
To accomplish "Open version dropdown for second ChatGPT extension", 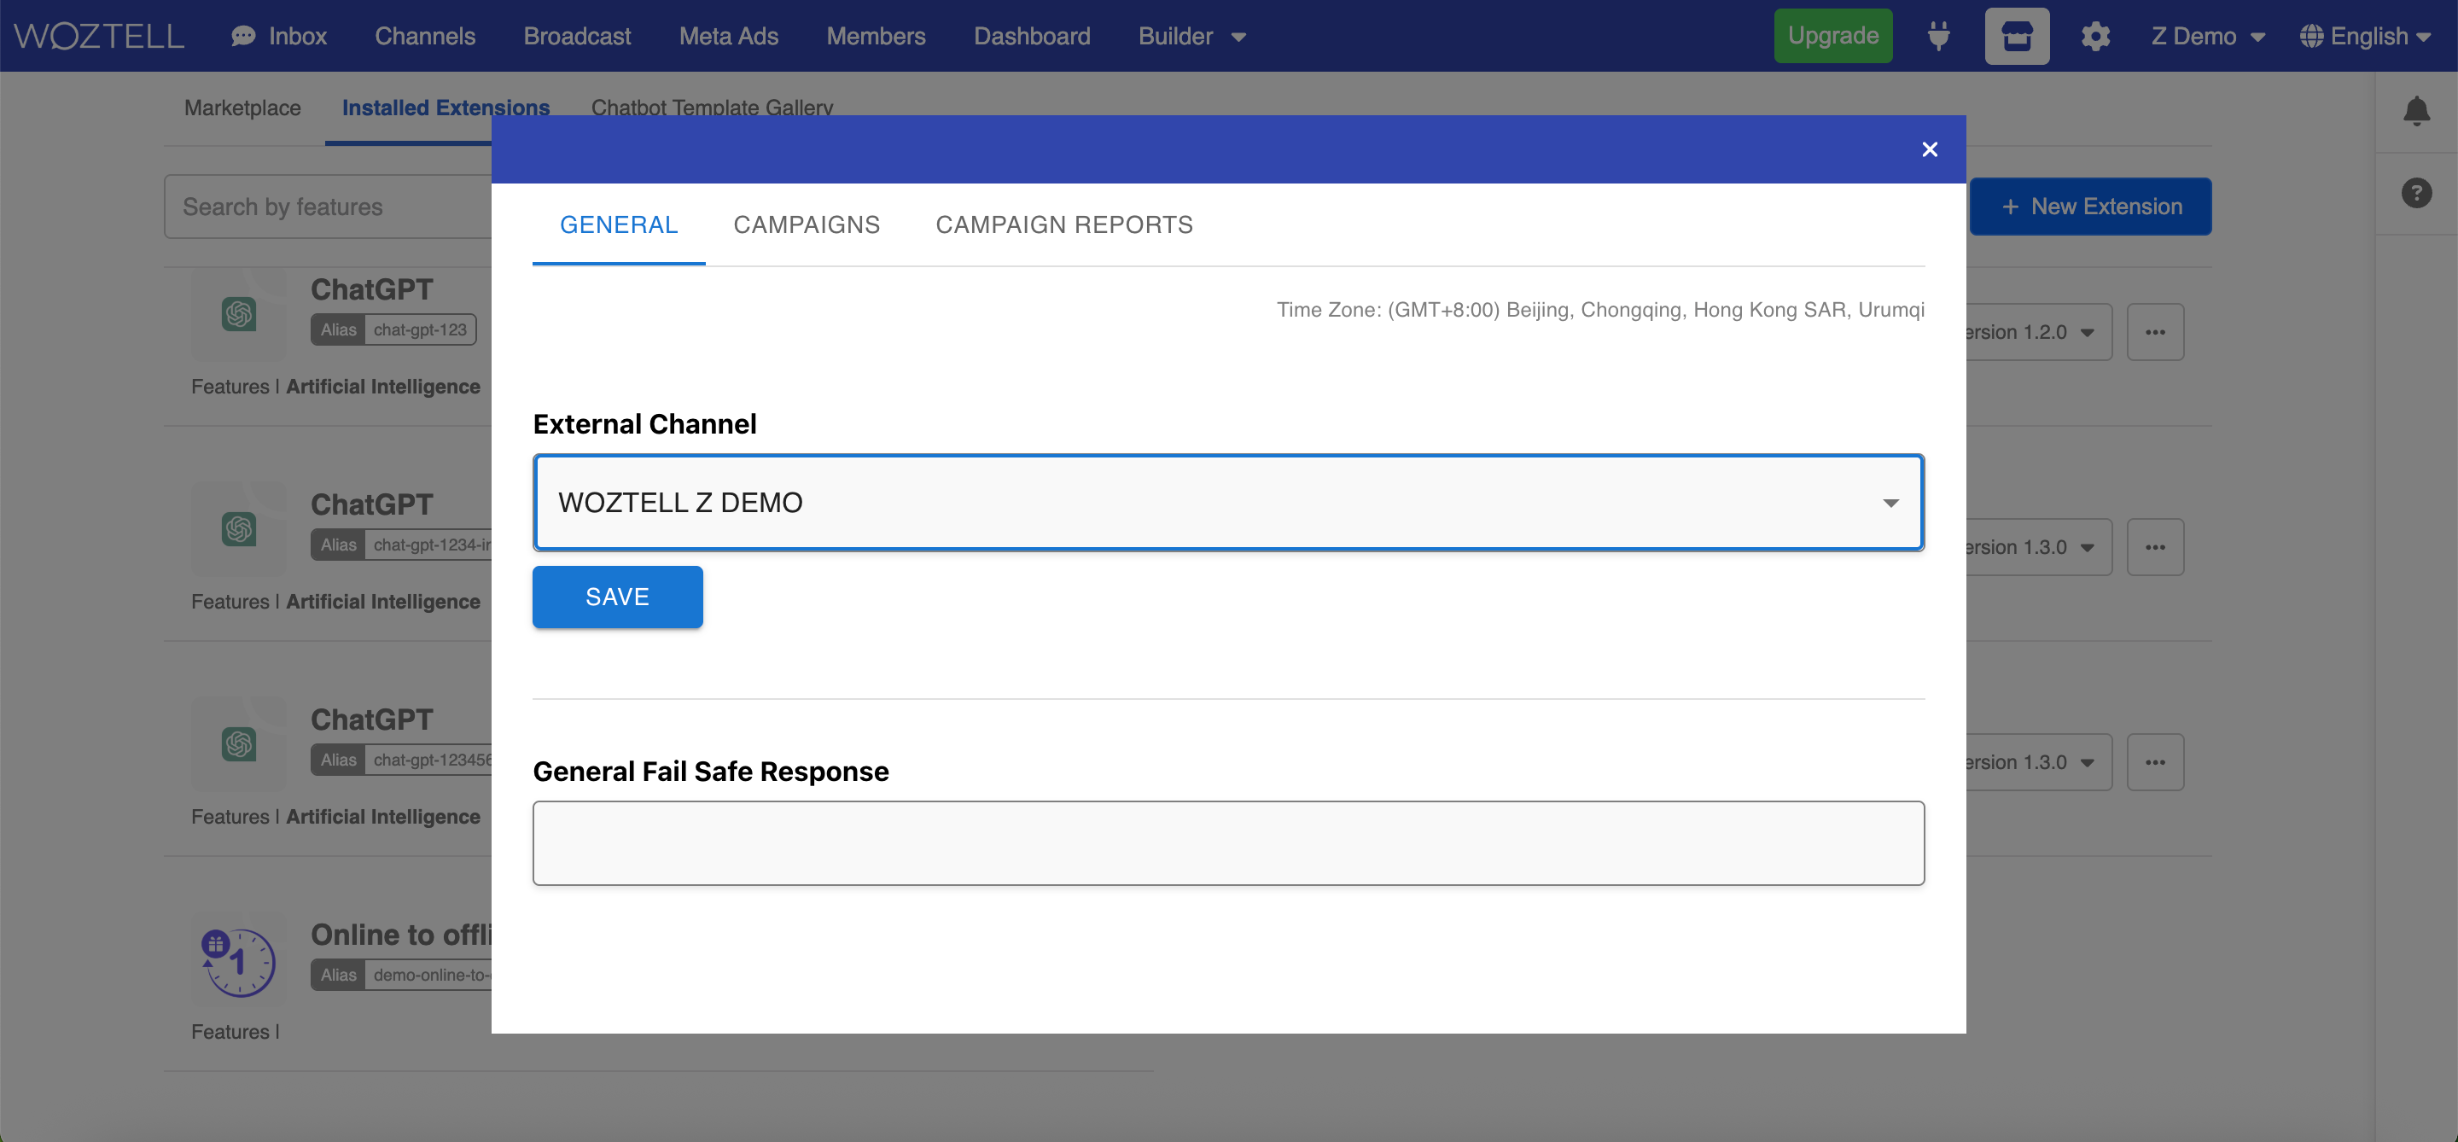I will 2038,546.
